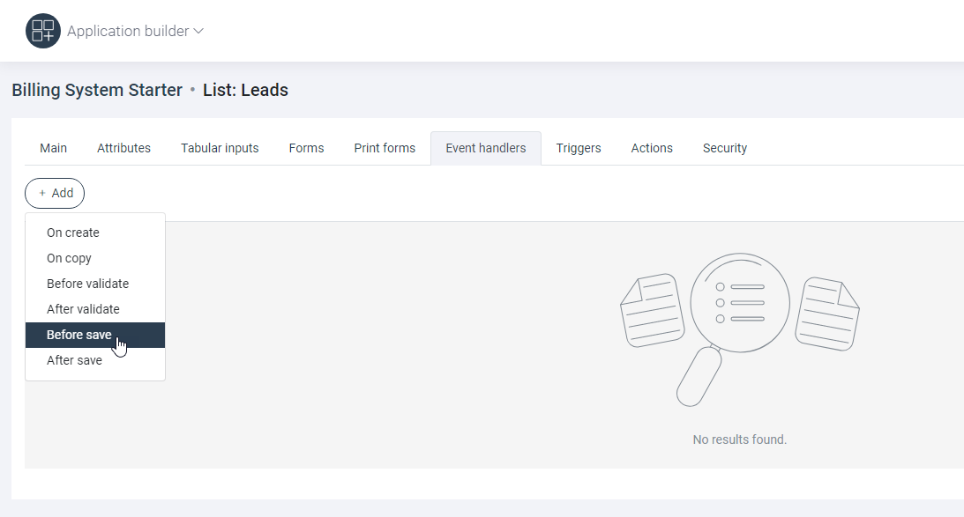Click After save in the menu
The image size is (964, 517).
tap(74, 360)
